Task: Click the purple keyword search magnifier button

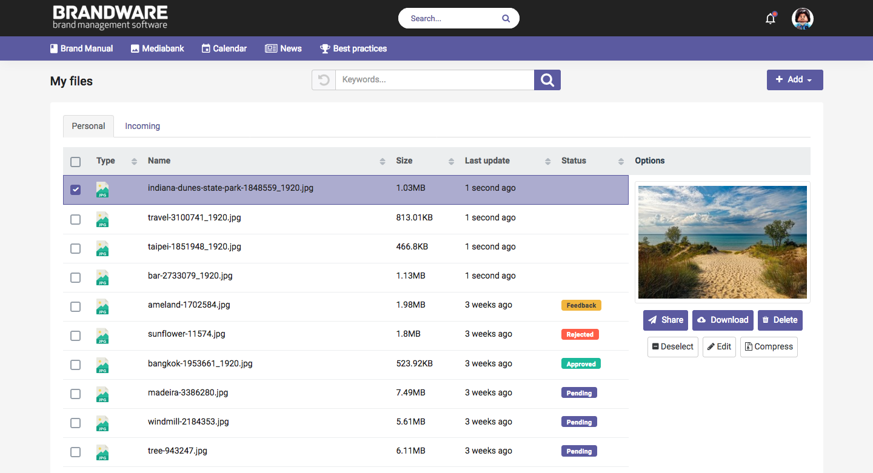Action: (547, 80)
